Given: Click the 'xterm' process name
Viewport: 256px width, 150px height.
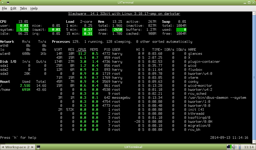Looking at the screenshot, I should (193, 78).
